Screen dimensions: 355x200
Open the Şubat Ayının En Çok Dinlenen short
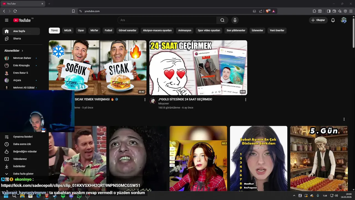pos(258,159)
